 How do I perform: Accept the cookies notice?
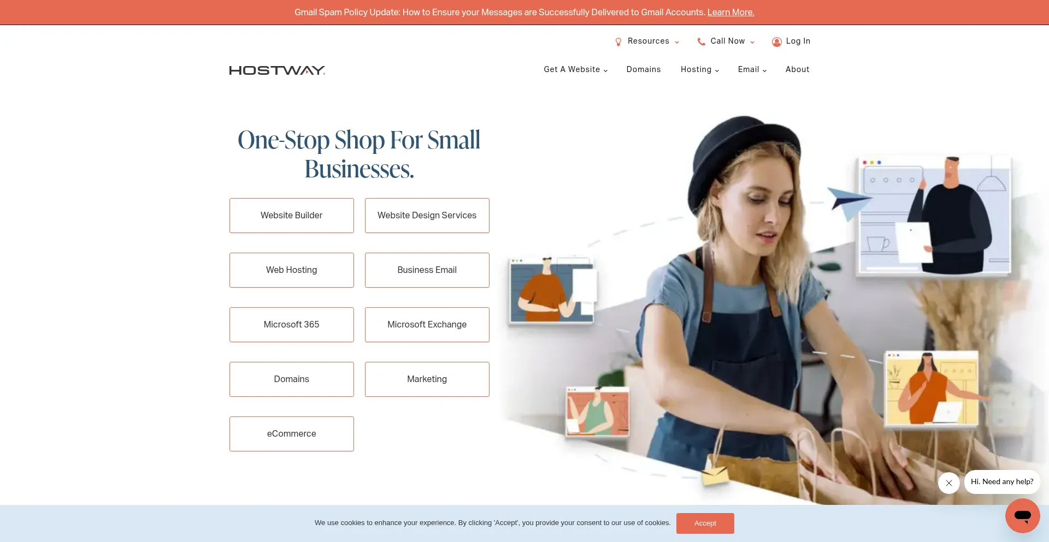705,523
